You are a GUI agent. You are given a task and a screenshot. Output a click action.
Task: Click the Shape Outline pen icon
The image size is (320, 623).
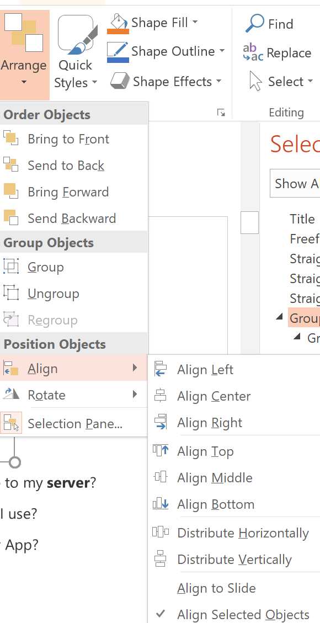pos(118,50)
